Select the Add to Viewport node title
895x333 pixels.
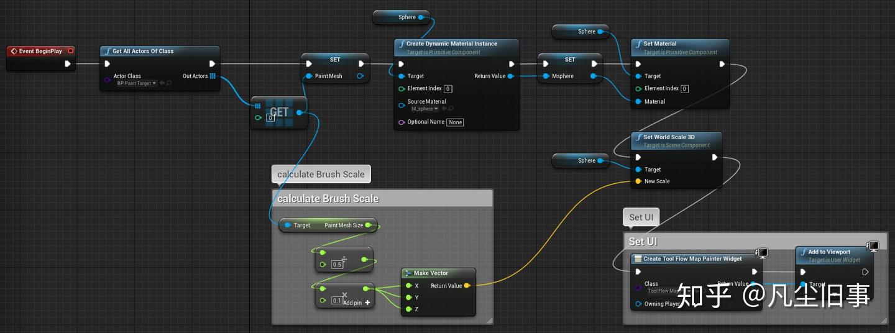coord(829,252)
